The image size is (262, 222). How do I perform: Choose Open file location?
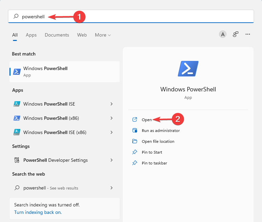click(x=158, y=141)
